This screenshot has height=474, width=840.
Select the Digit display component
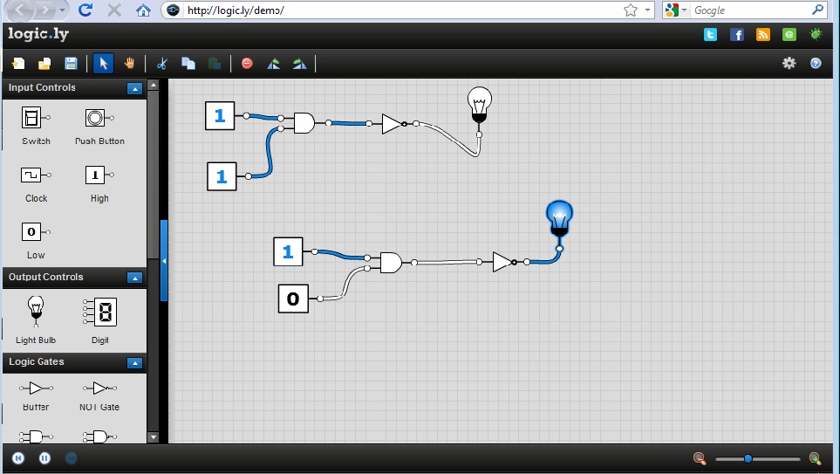pyautogui.click(x=99, y=320)
